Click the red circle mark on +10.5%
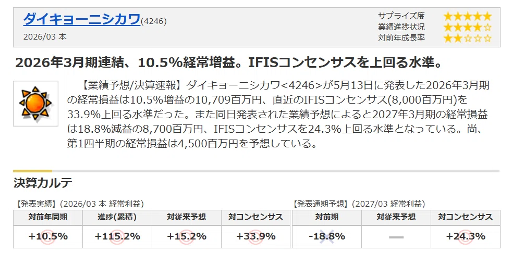The image size is (512, 265). [48, 237]
